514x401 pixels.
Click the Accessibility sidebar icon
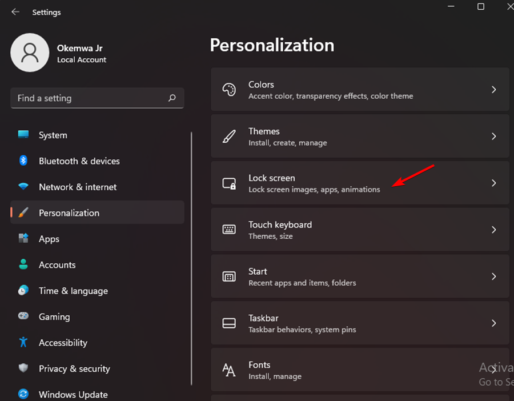pos(23,343)
